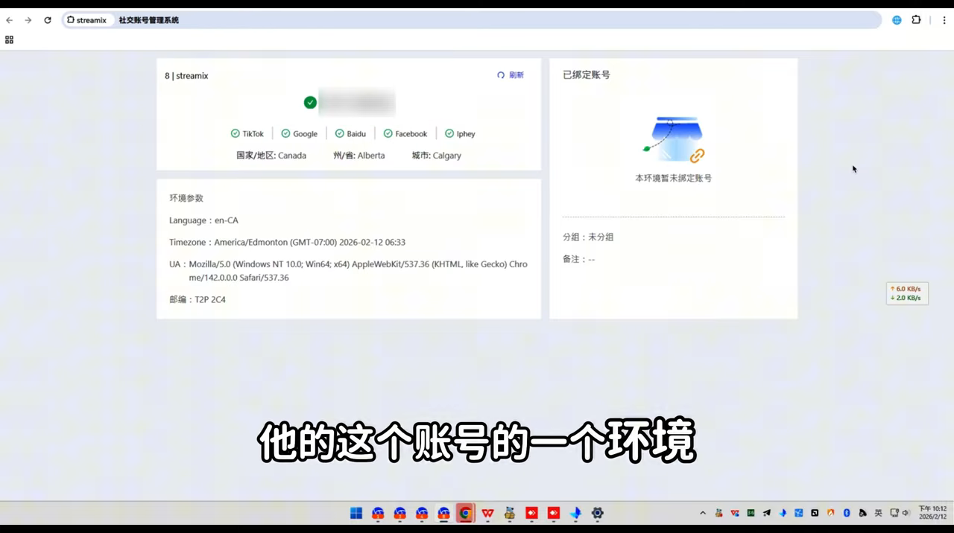Click the UA Mozilla/5.0 user agent text
The width and height of the screenshot is (954, 533).
(x=348, y=271)
